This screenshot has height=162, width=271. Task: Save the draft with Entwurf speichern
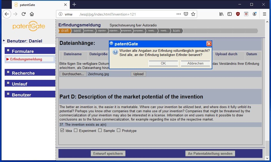[108, 153]
